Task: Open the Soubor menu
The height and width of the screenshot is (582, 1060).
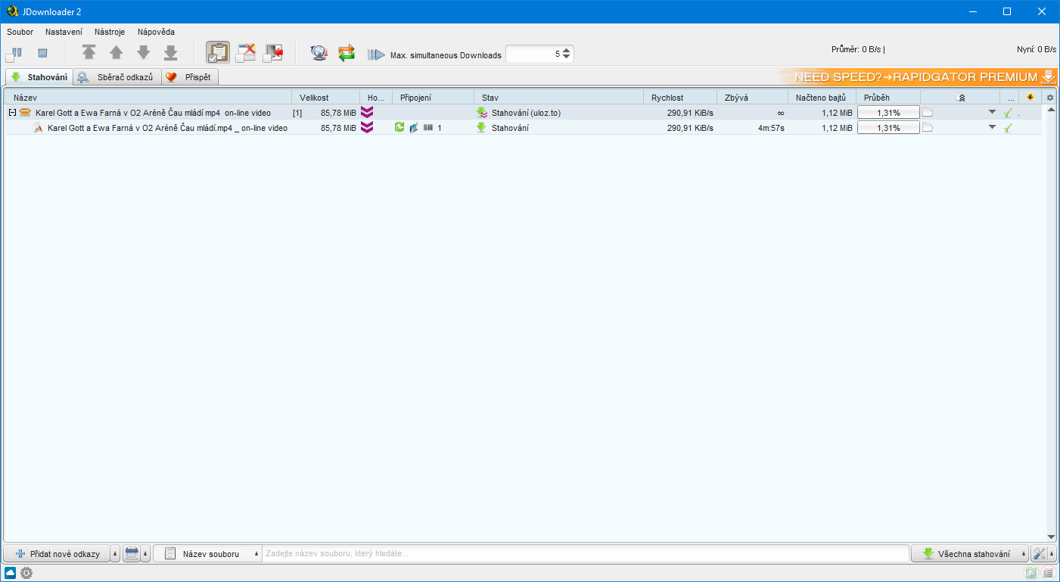Action: (20, 32)
